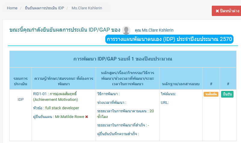Click หลักสูตร/เรื่อง/กิจกรรม column header
The width and height of the screenshot is (241, 143).
128,78
